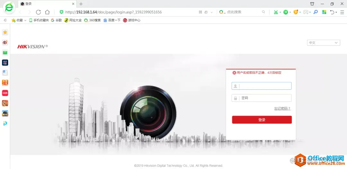347x169 pixels.
Task: Expand the address bar history dropdown arrow
Action: tap(212, 12)
